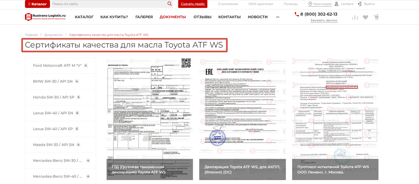The image size is (419, 184).
Task: Select BMW 5W-30 / API SN category
Action: pos(60,81)
